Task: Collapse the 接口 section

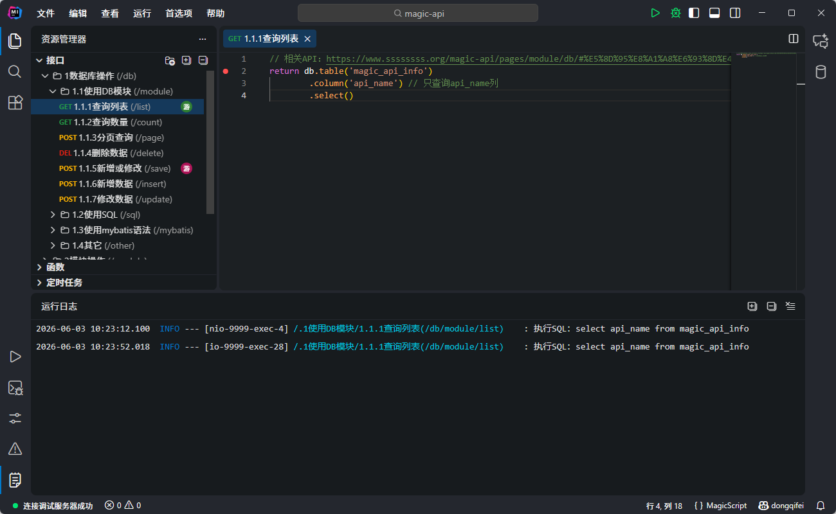Action: tap(40, 60)
